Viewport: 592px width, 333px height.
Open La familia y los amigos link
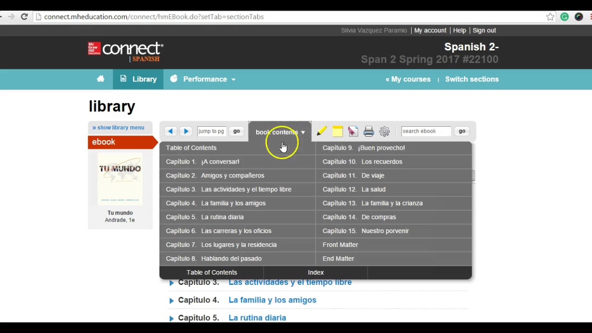tap(272, 300)
